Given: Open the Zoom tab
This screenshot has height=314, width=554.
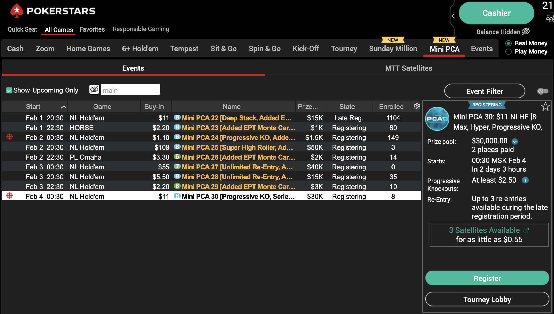Looking at the screenshot, I should [x=45, y=49].
